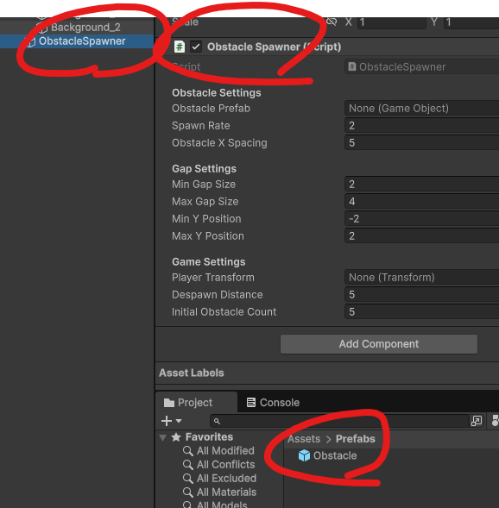The height and width of the screenshot is (508, 499).
Task: Switch to the Console tab
Action: point(273,403)
